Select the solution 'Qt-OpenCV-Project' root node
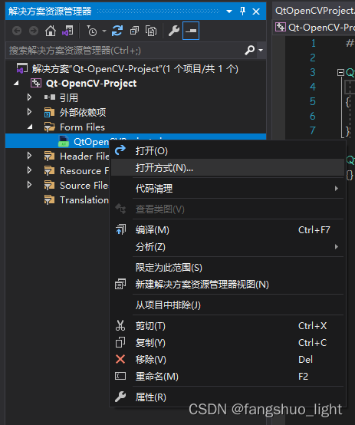This screenshot has height=425, width=355. pyautogui.click(x=135, y=69)
